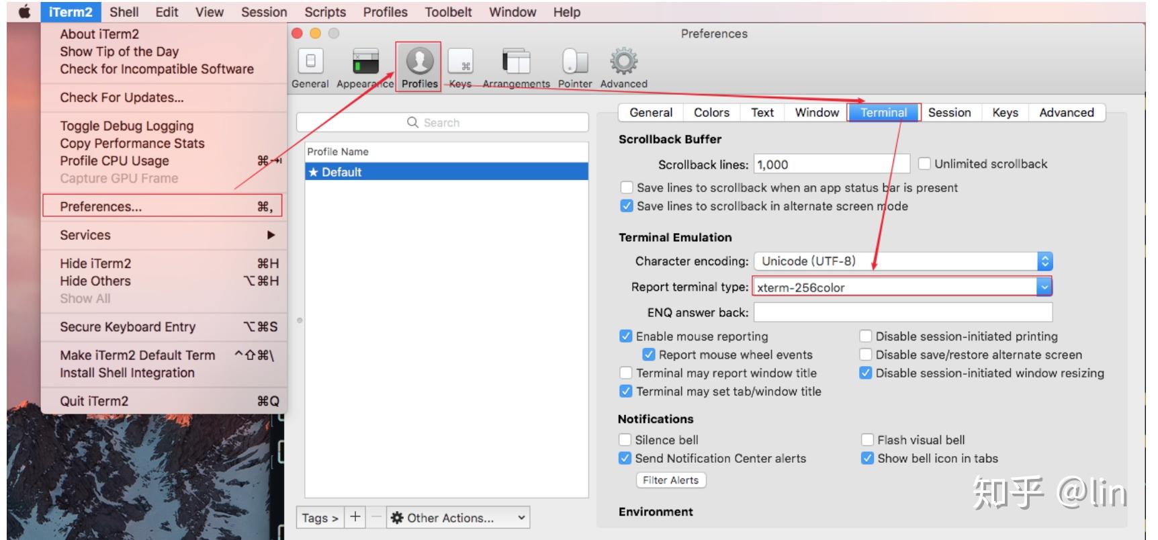Expand Report terminal type combo box arrow
This screenshot has height=540, width=1158.
tap(1044, 287)
